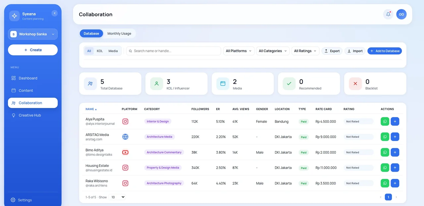Click the FOLLOWERS column header
This screenshot has height=206, width=424.
[x=200, y=109]
